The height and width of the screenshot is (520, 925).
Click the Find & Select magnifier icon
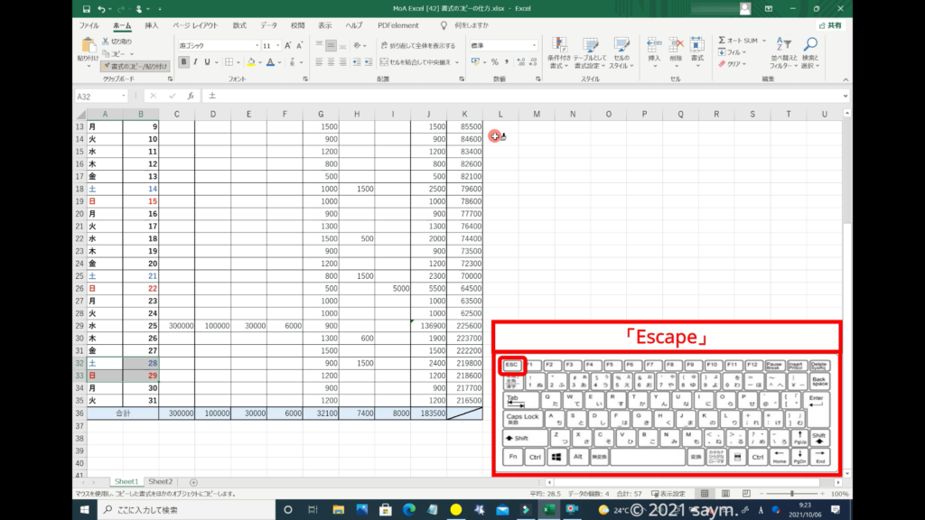(809, 45)
